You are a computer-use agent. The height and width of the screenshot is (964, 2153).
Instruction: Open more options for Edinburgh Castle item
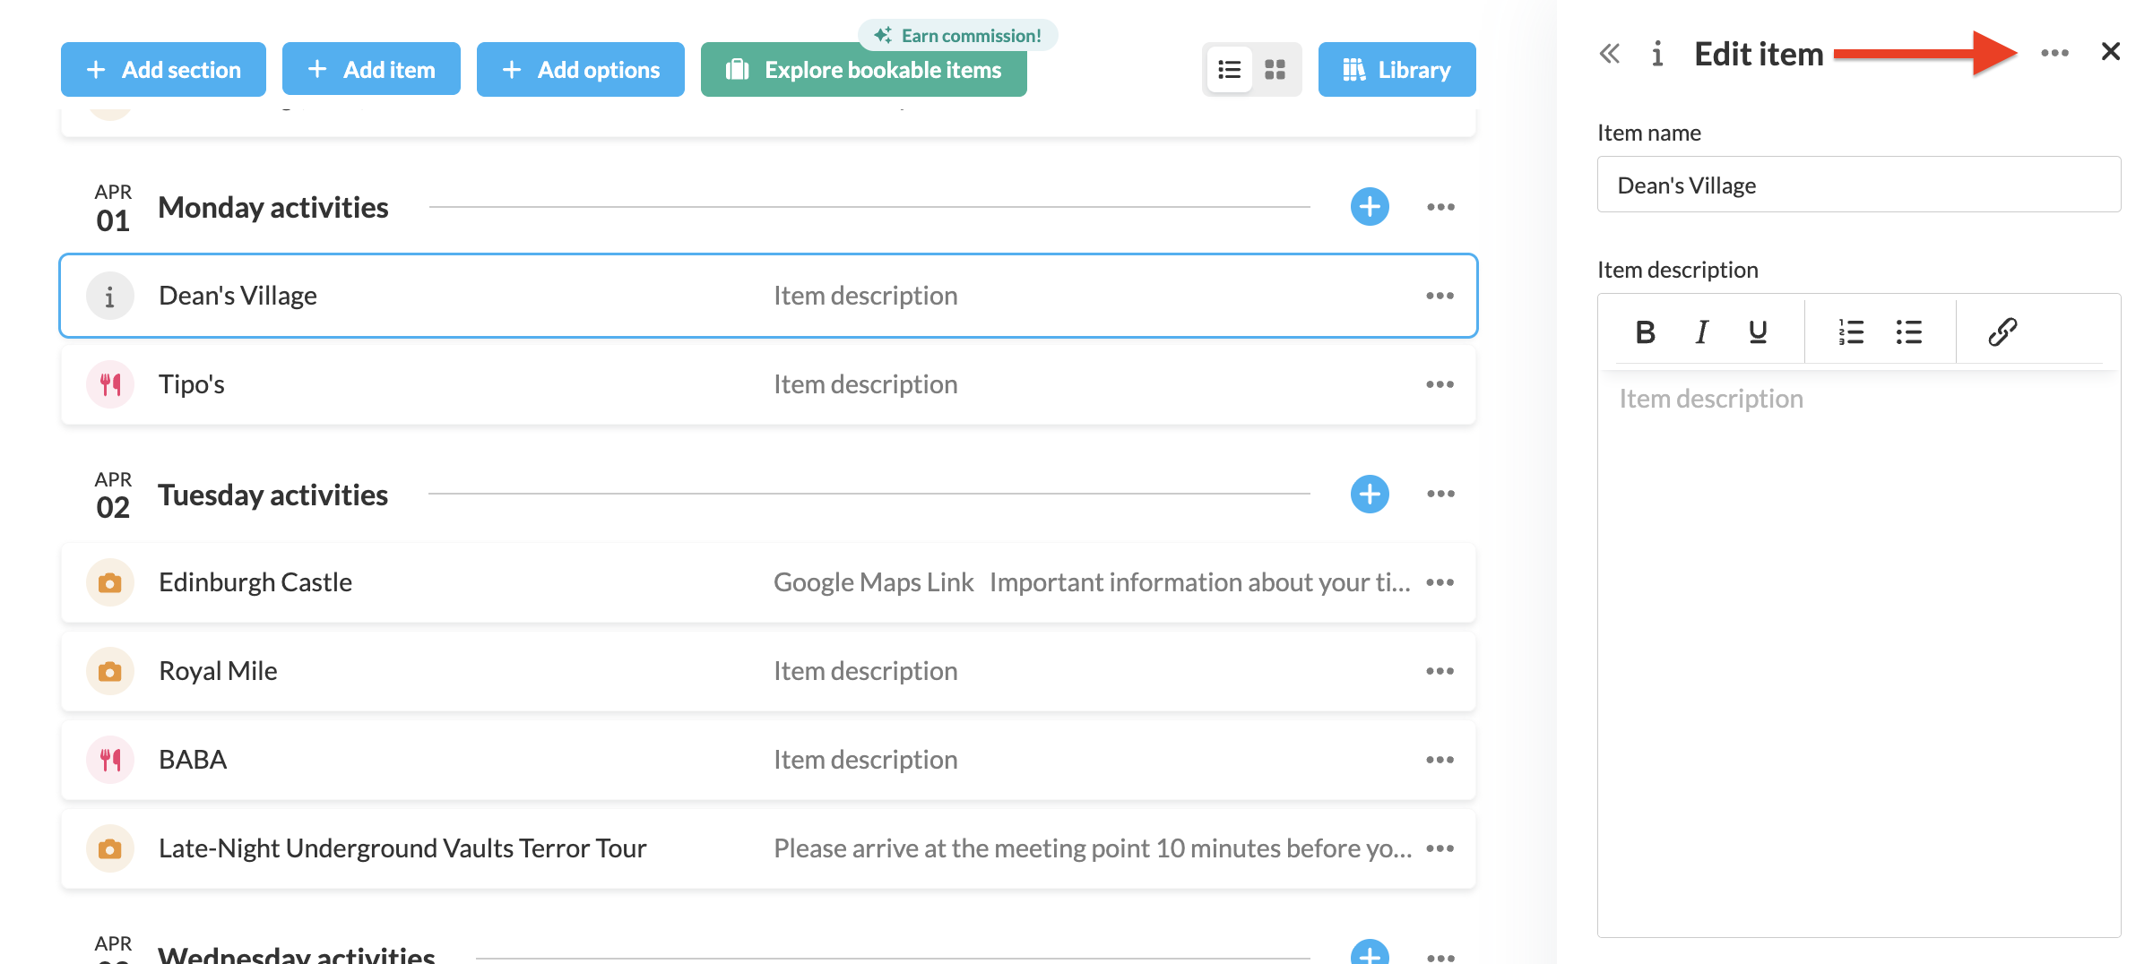point(1440,582)
